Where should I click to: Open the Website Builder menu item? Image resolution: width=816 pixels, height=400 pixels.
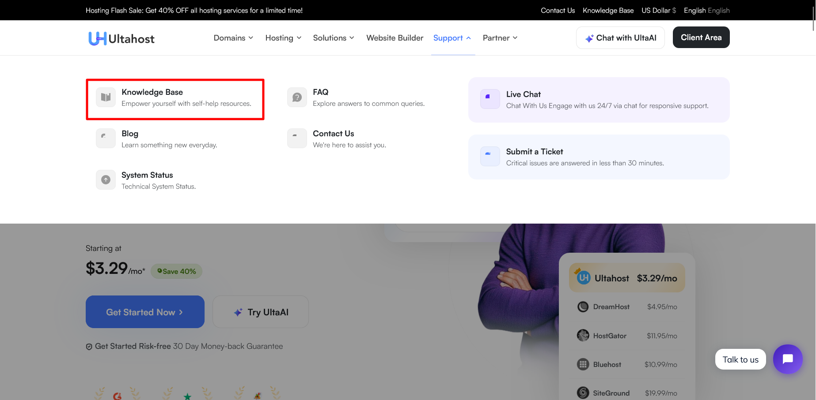(395, 38)
